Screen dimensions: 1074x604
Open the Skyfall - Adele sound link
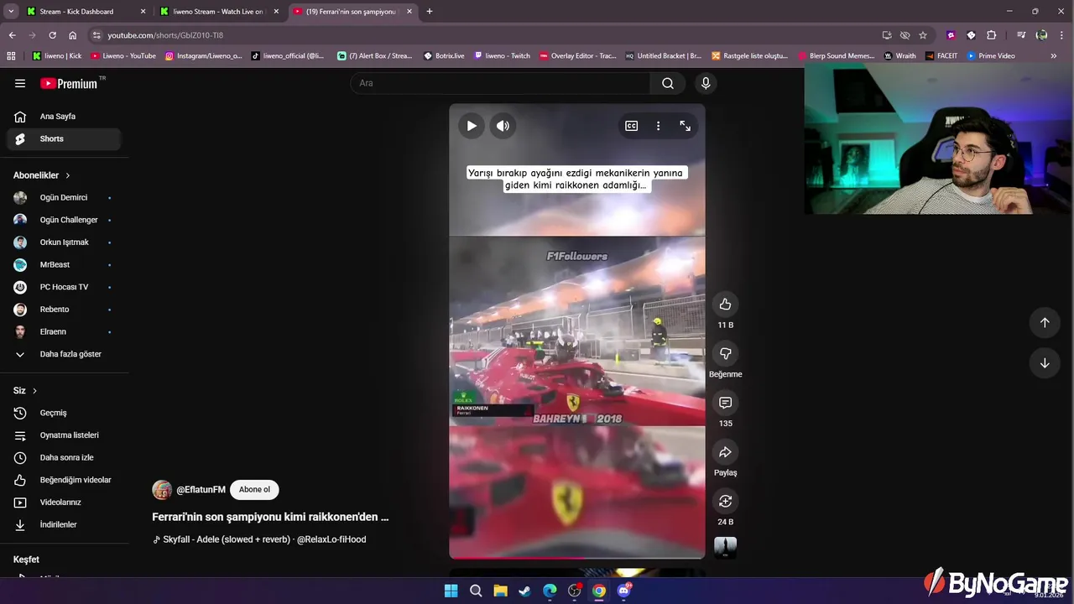259,539
